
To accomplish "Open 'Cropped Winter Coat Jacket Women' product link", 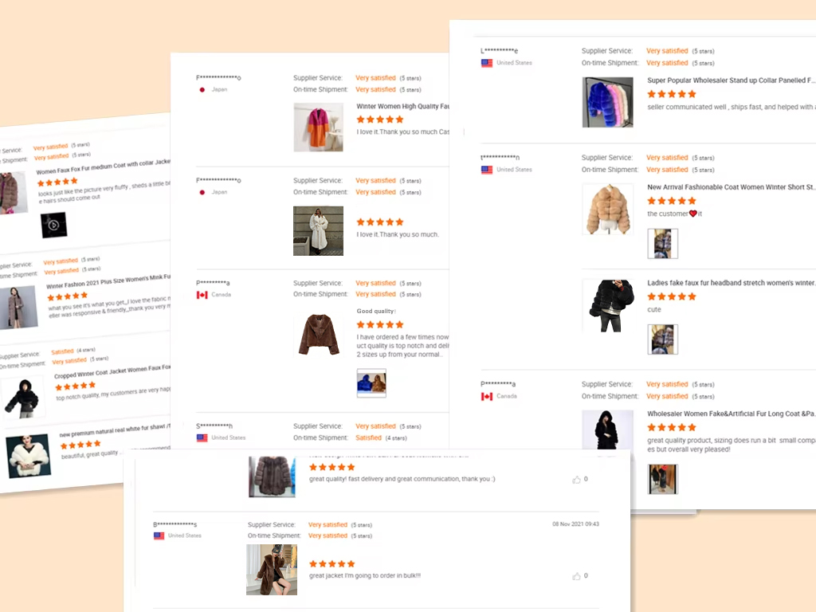I will point(112,371).
